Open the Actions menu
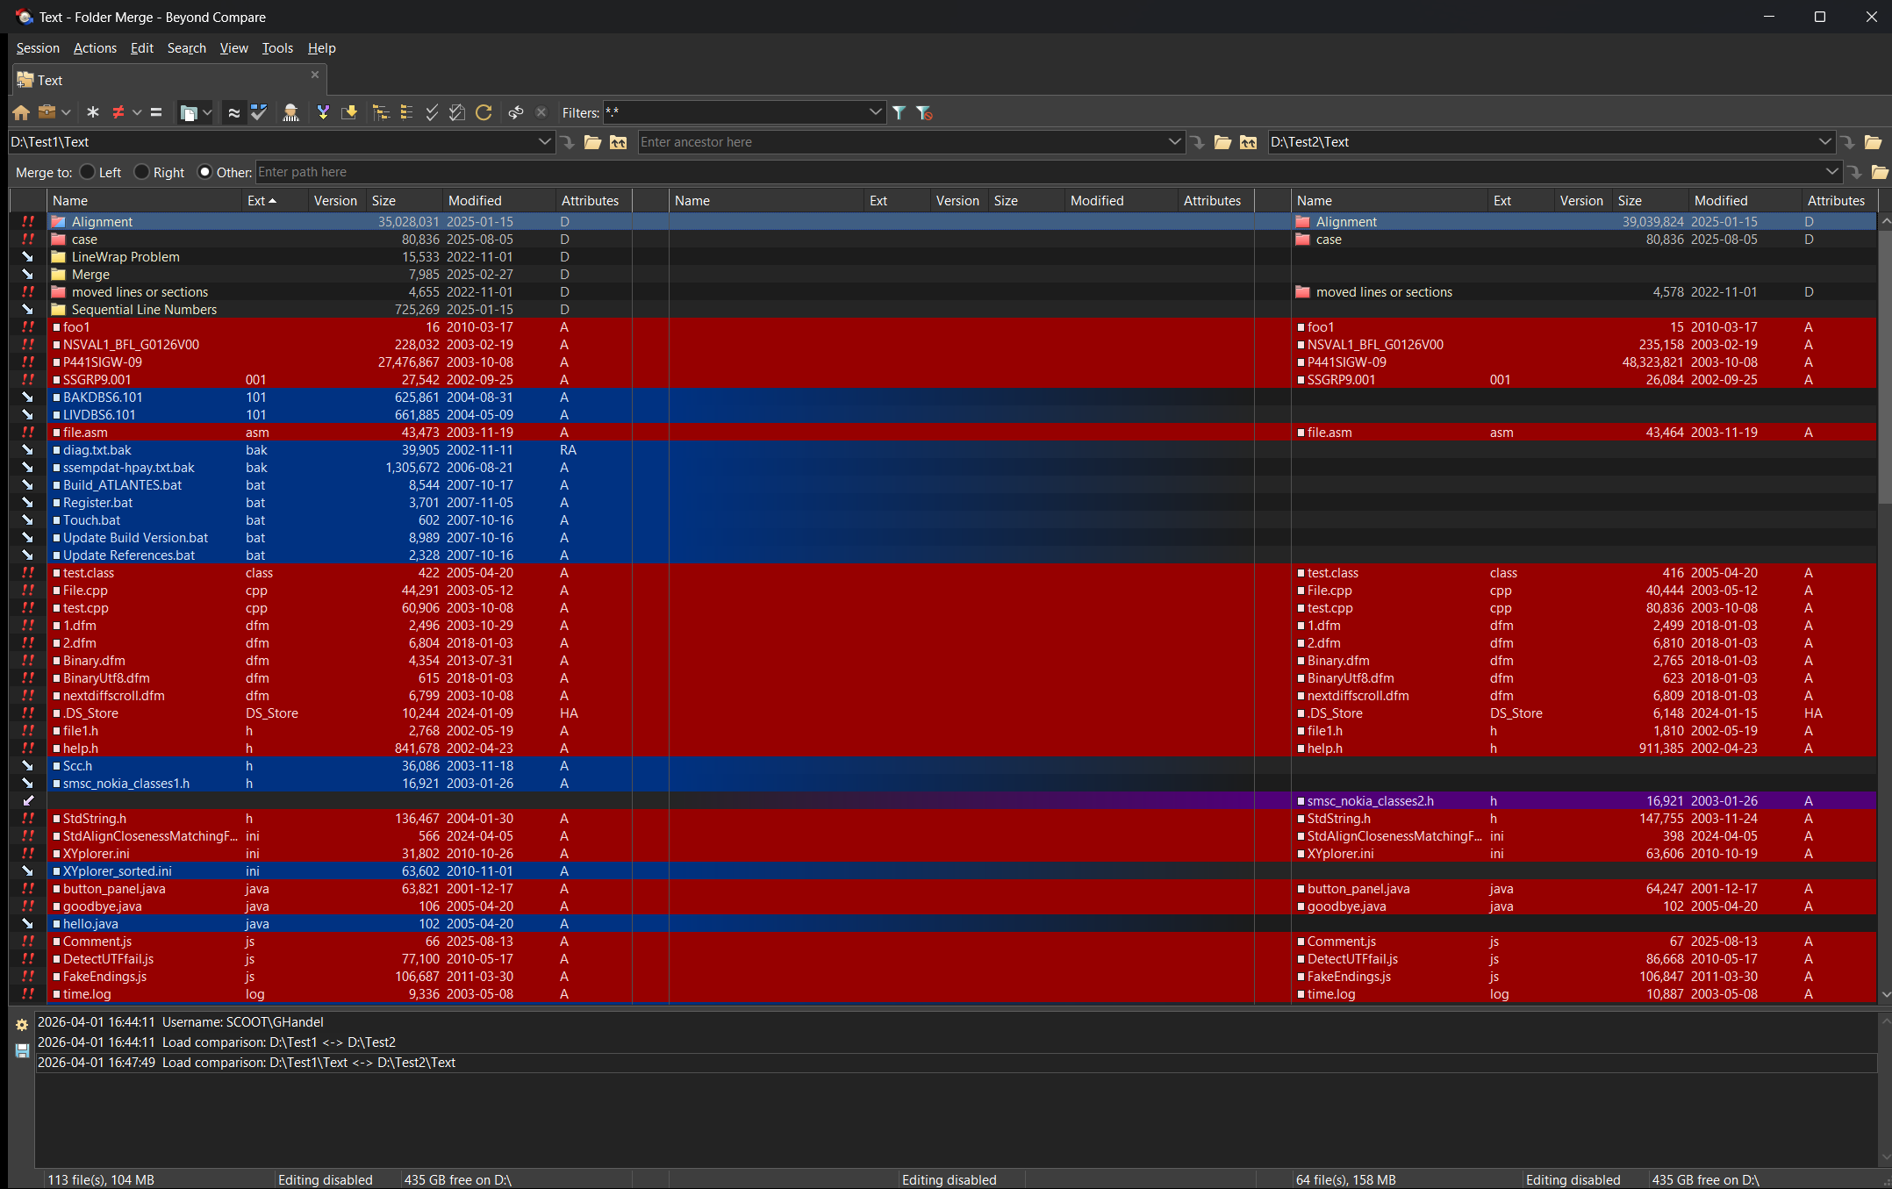The height and width of the screenshot is (1189, 1892). [95, 48]
